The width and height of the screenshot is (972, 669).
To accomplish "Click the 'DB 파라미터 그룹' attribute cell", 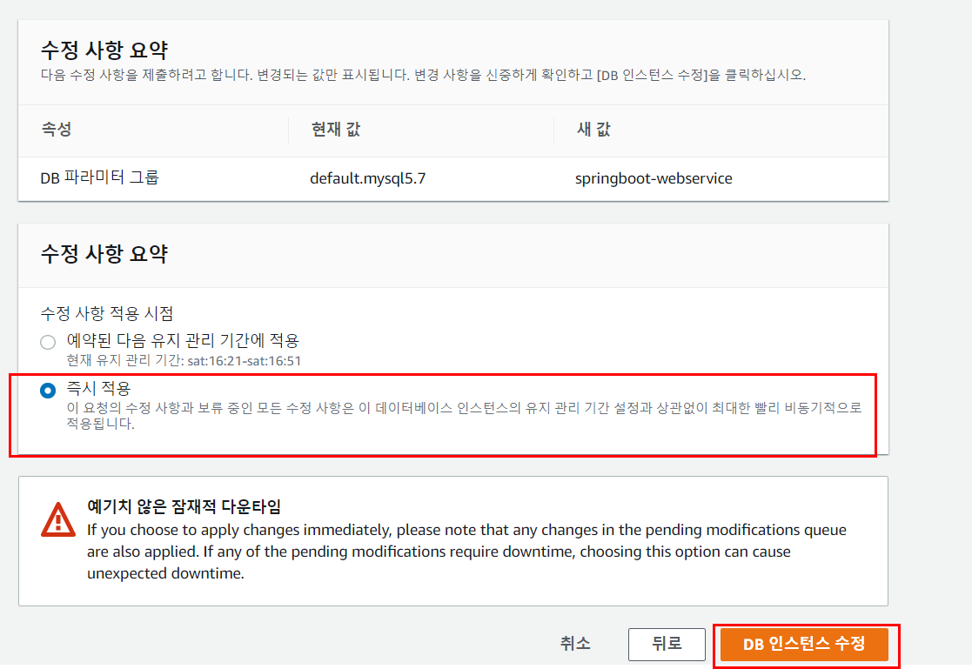I will 100,178.
